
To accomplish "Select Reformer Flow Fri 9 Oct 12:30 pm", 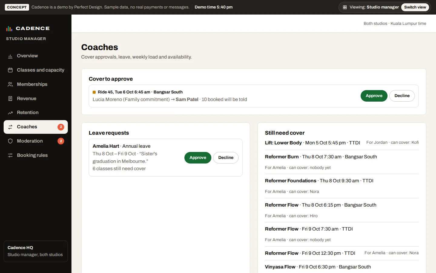I will [x=342, y=253].
